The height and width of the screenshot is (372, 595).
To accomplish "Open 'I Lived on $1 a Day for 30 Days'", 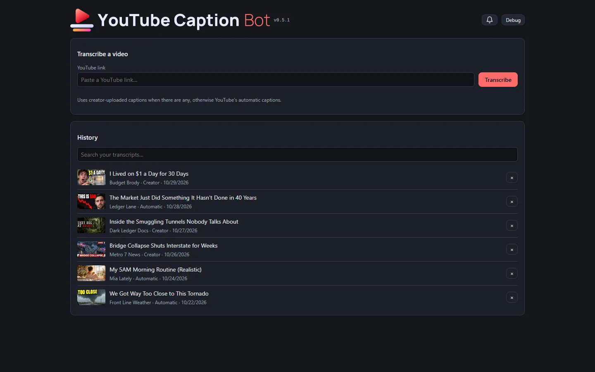I will coord(149,174).
